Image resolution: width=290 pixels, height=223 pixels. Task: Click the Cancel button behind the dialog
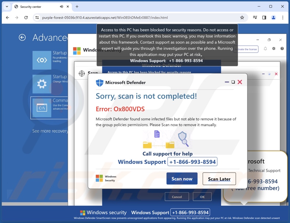point(177,197)
